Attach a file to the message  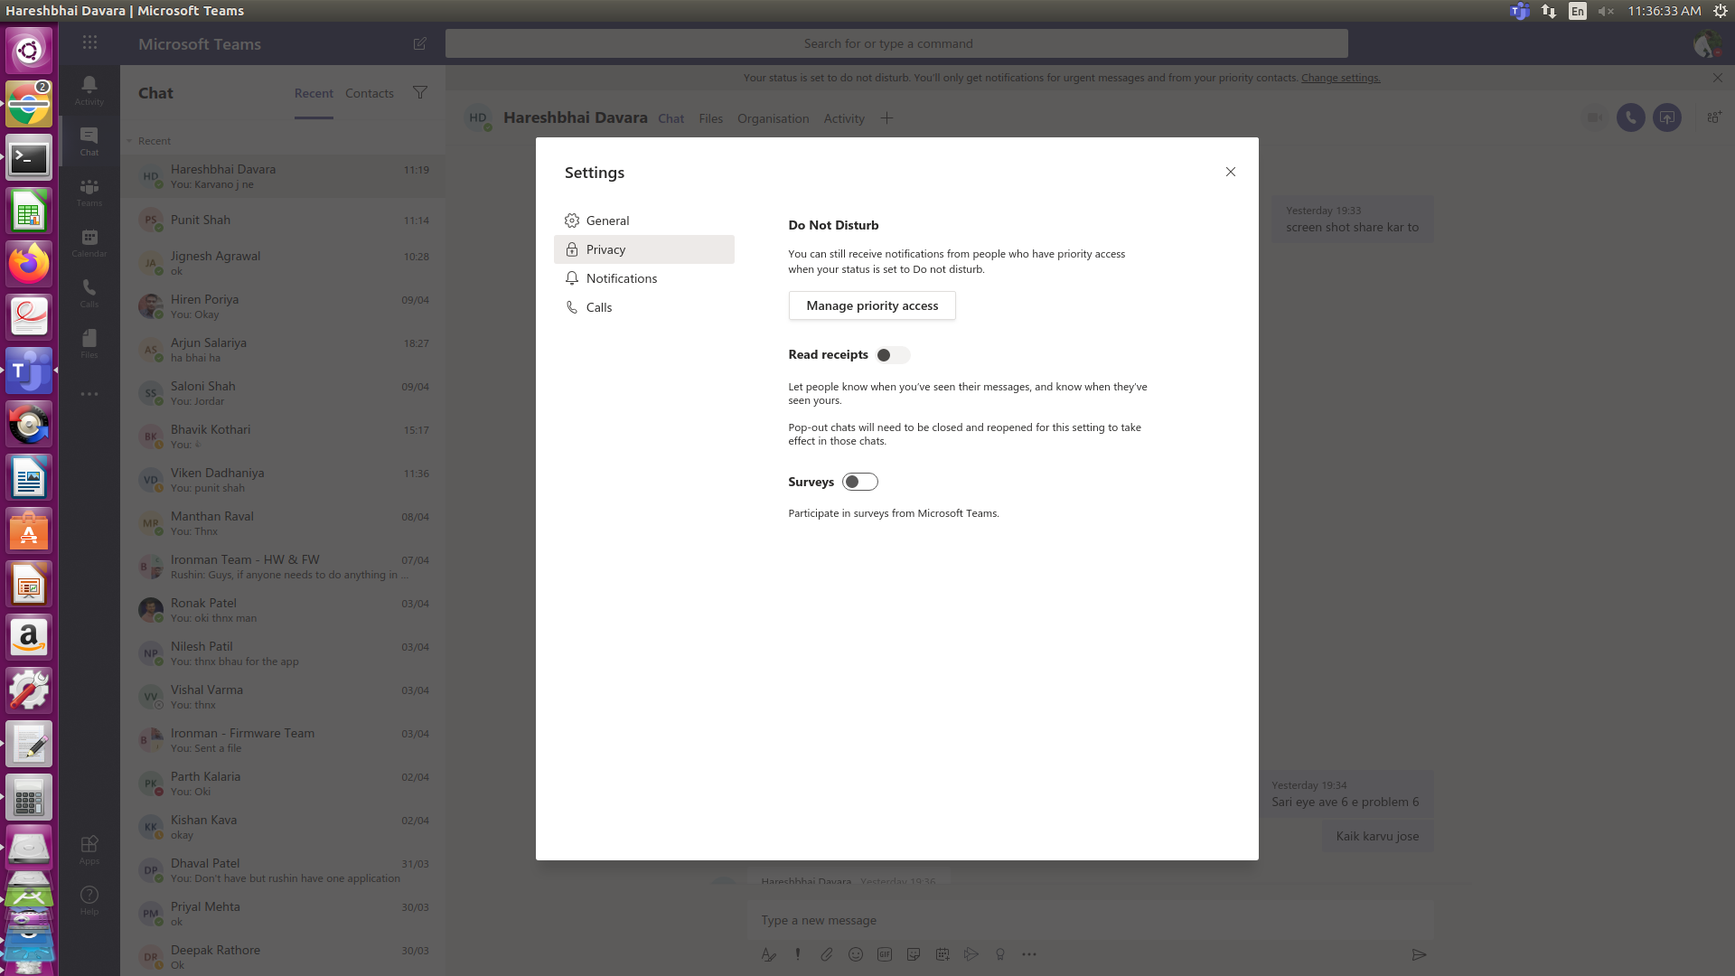tap(827, 954)
